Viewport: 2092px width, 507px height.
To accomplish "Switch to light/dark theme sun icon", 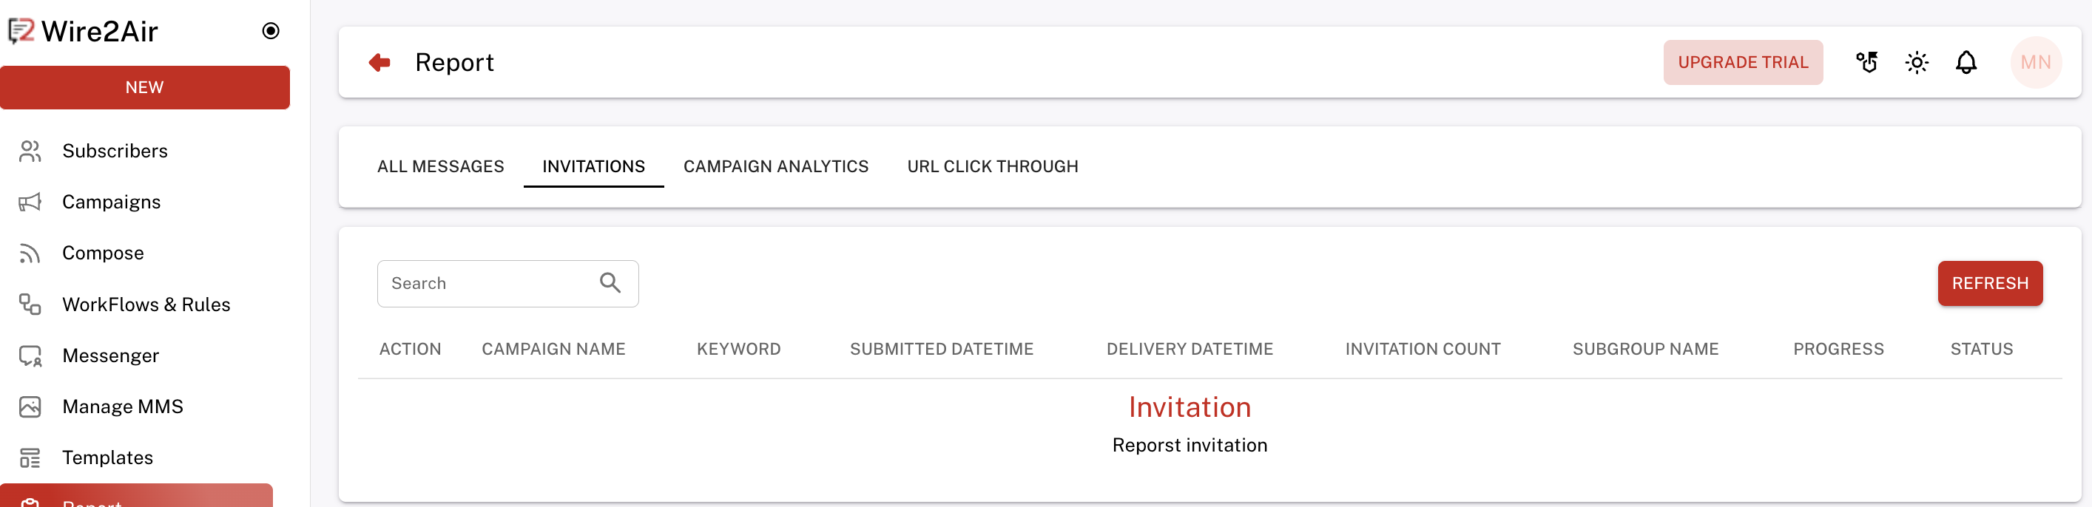I will click(x=1917, y=63).
